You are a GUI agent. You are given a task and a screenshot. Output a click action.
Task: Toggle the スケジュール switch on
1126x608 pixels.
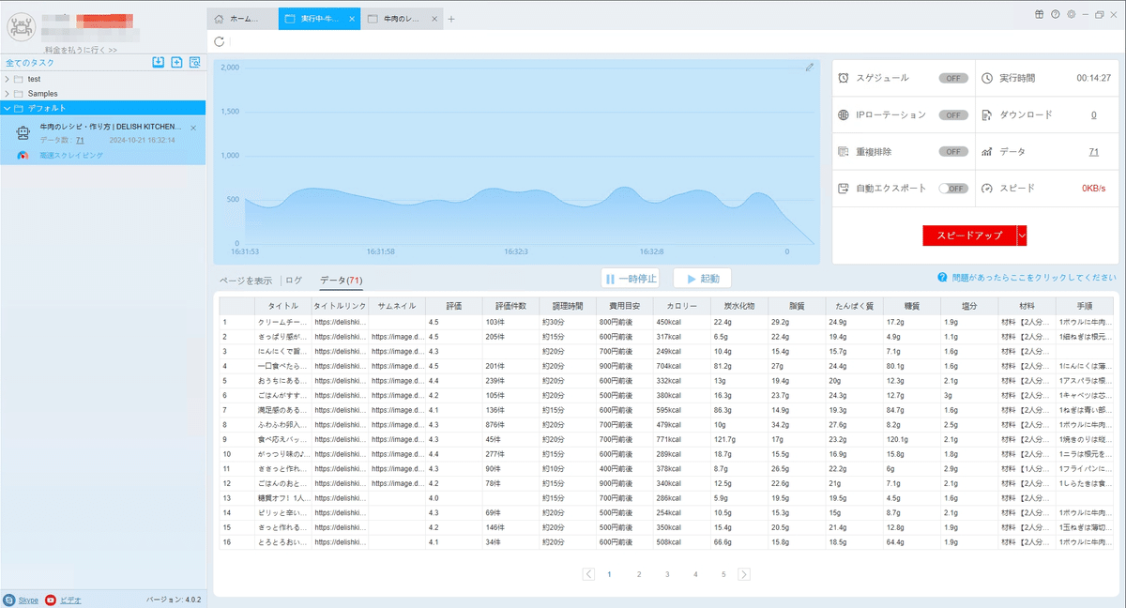click(x=953, y=78)
